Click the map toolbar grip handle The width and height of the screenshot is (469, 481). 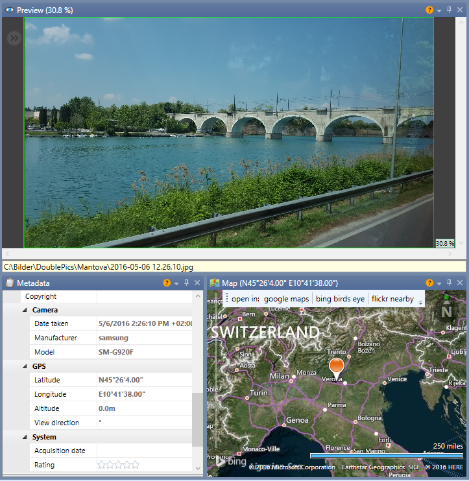(227, 298)
